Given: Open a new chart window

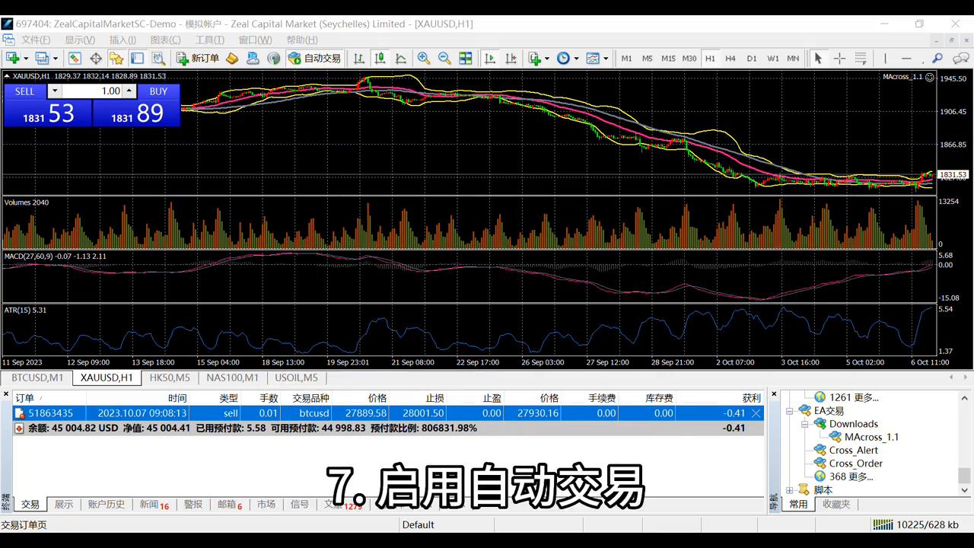Looking at the screenshot, I should [14, 58].
